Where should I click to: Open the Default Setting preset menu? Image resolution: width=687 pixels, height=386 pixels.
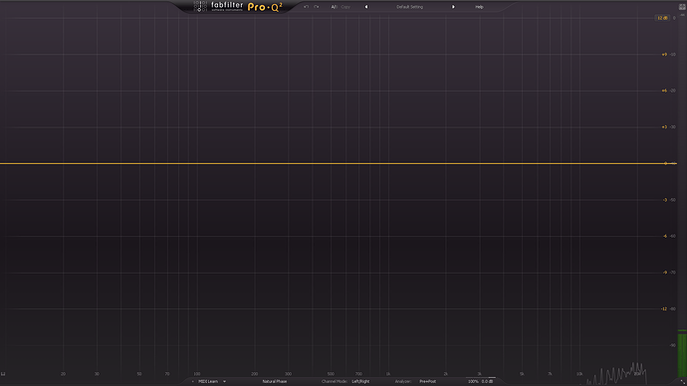point(409,7)
